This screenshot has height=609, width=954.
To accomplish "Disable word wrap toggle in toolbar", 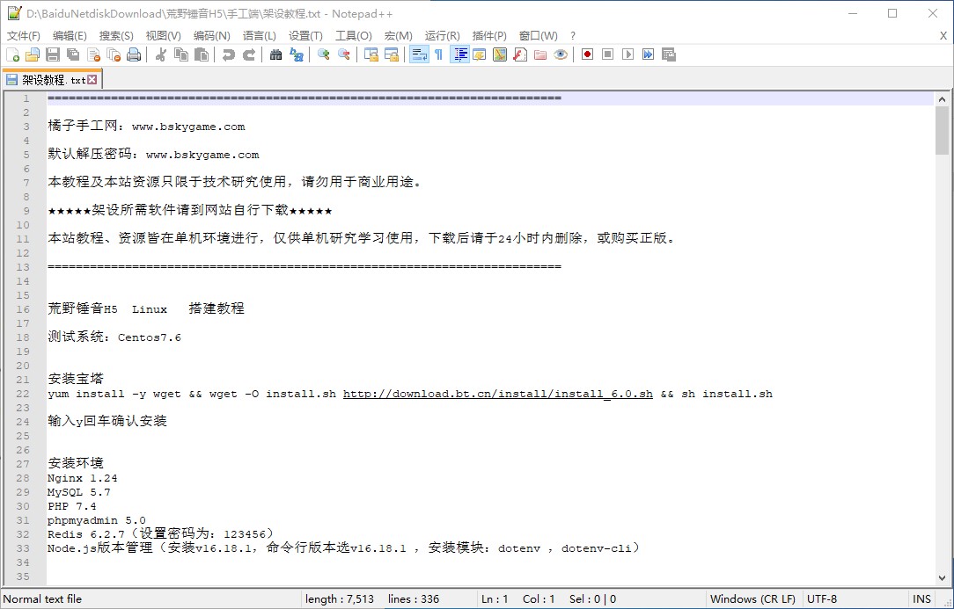I will coord(419,54).
